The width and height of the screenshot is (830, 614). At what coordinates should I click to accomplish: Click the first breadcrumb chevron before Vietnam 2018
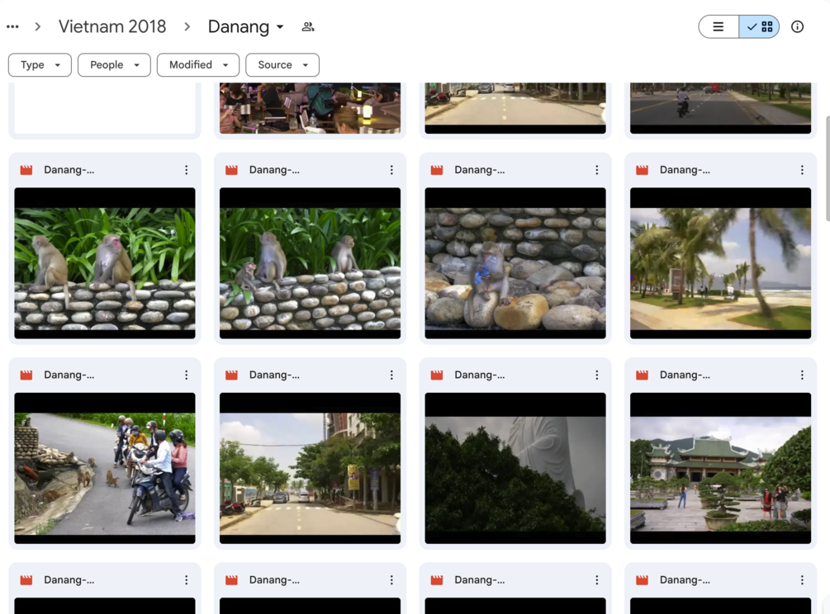click(38, 26)
